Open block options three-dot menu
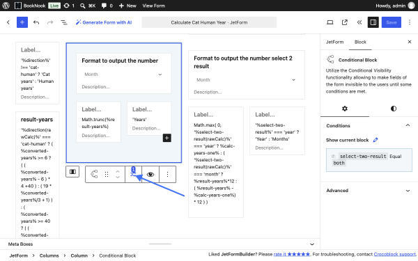This screenshot has width=418, height=261. [x=167, y=174]
